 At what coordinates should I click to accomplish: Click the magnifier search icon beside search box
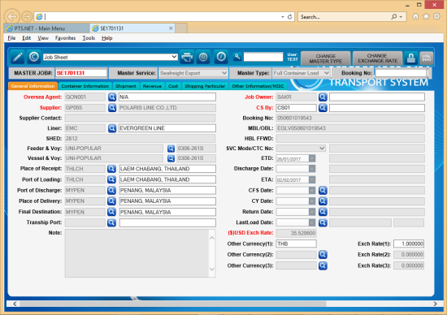[x=237, y=57]
